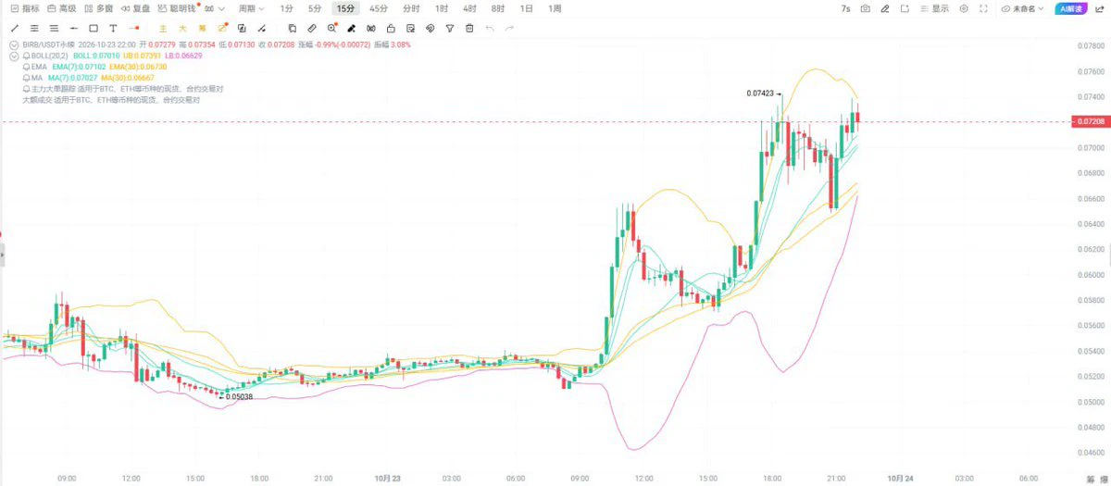
Task: Click the filter funnel icon
Action: [450, 28]
